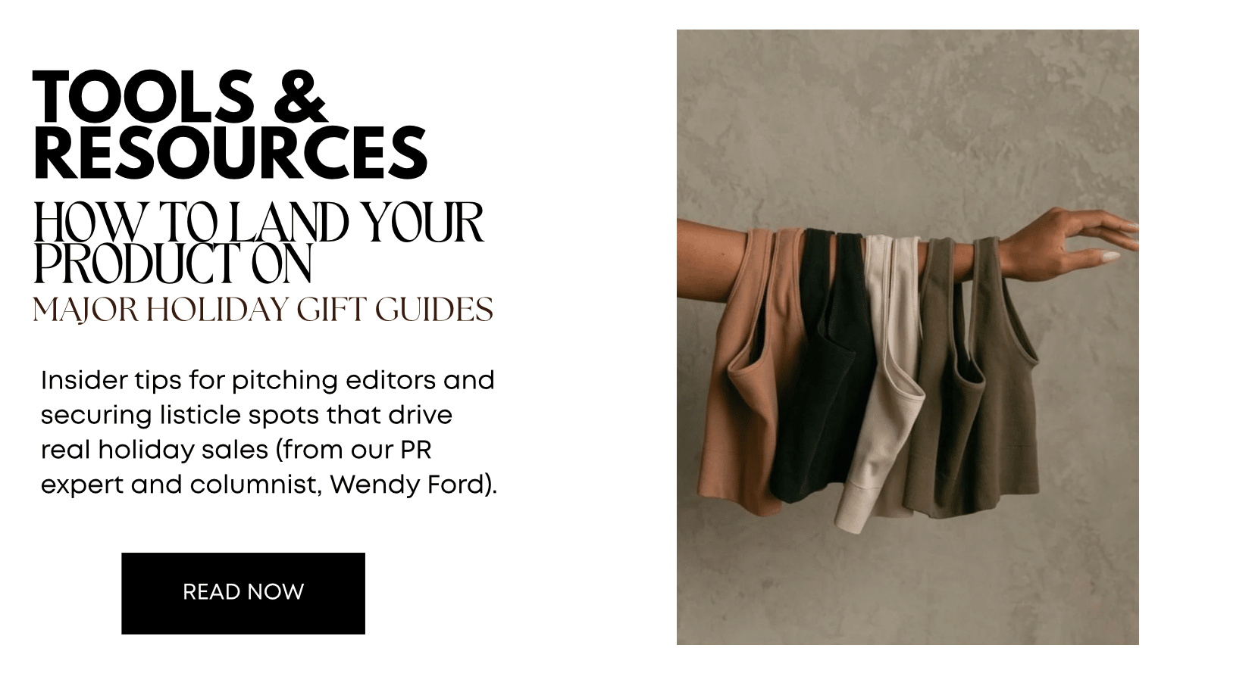Open the tank tops product photo
The image size is (1252, 692).
[x=907, y=337]
